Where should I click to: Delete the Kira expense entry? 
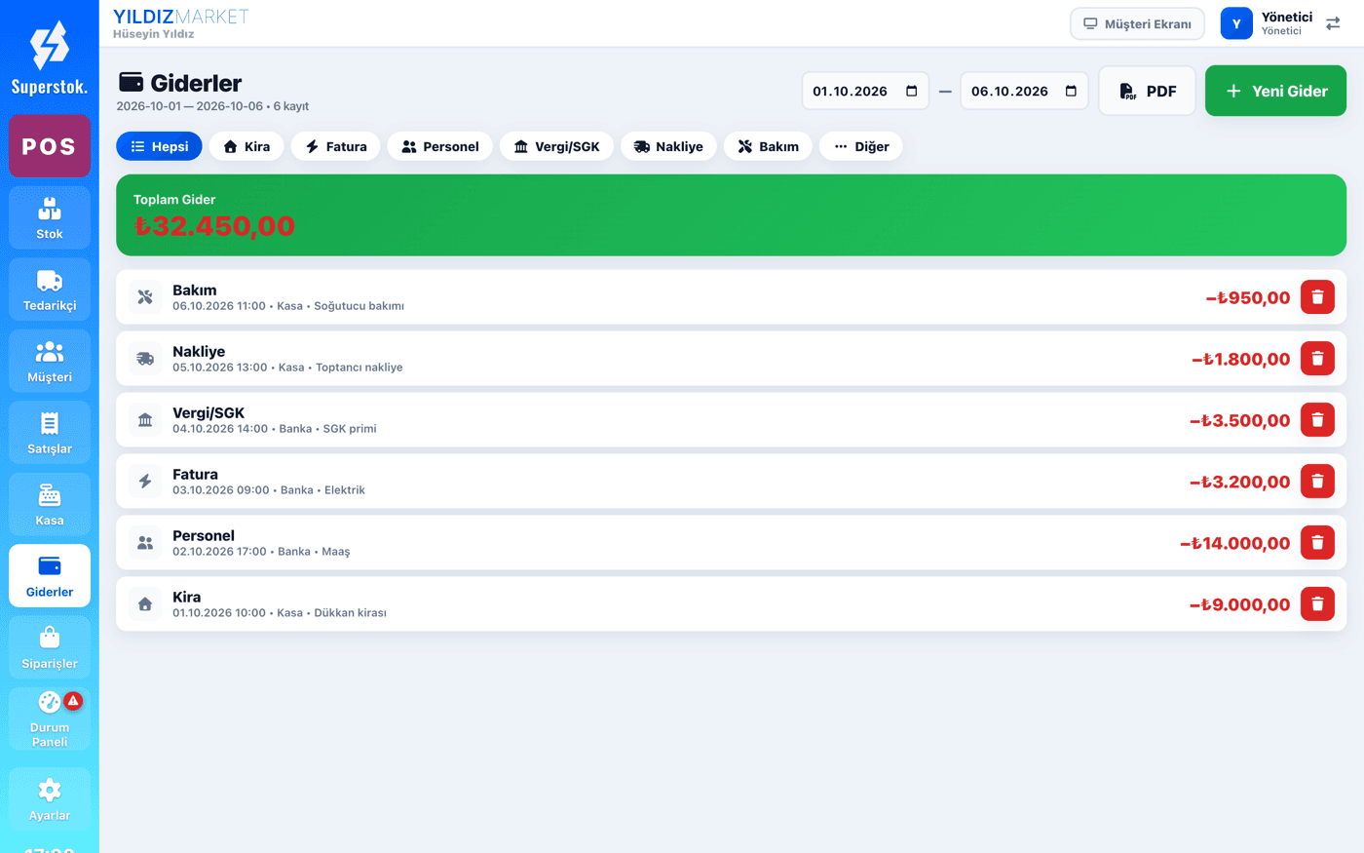[1317, 604]
